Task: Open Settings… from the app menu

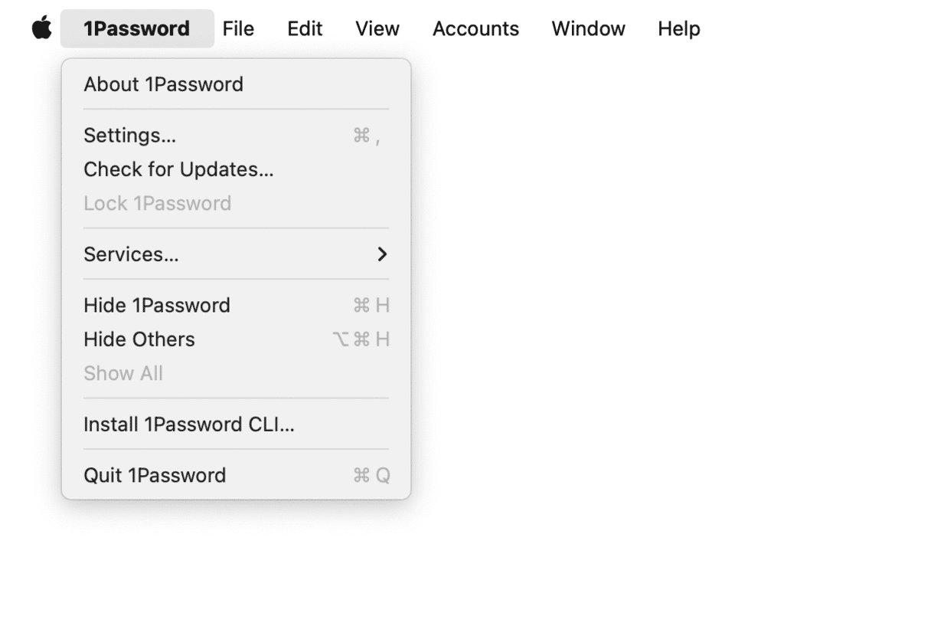Action: click(130, 136)
